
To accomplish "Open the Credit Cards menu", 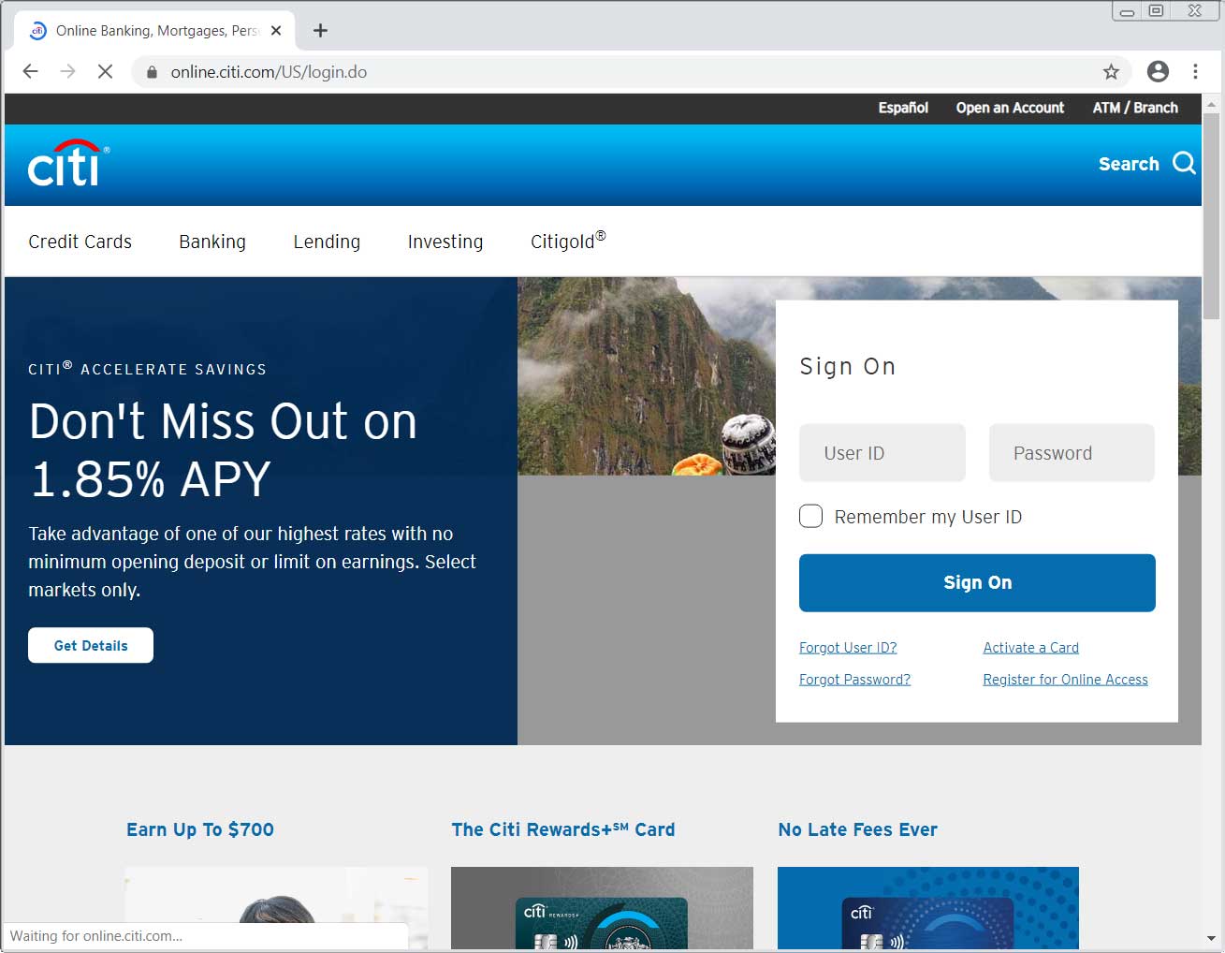I will tap(80, 242).
